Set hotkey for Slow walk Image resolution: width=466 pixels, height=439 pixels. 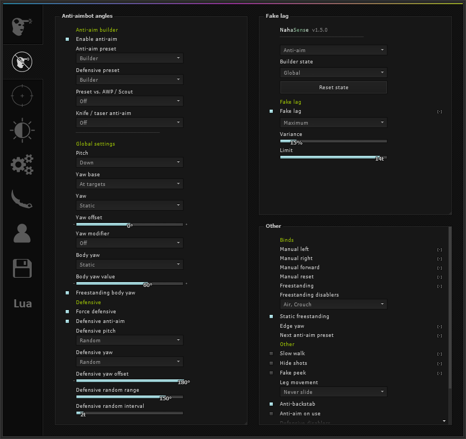point(440,354)
